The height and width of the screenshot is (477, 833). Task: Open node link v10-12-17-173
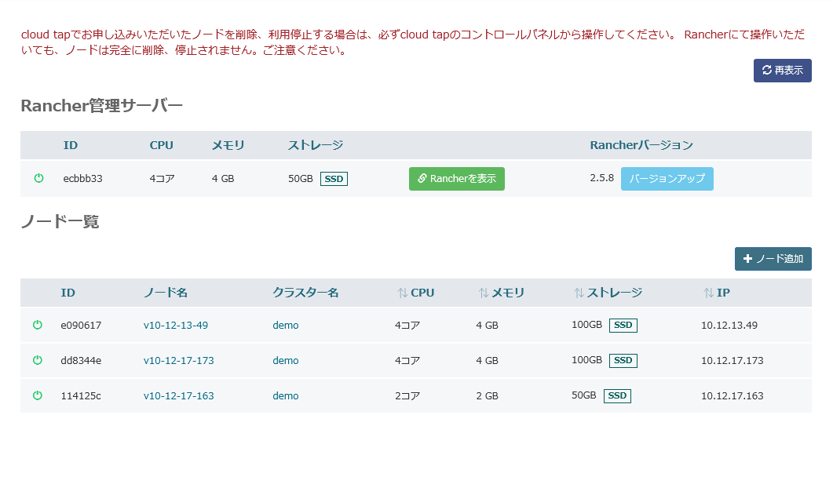(178, 361)
